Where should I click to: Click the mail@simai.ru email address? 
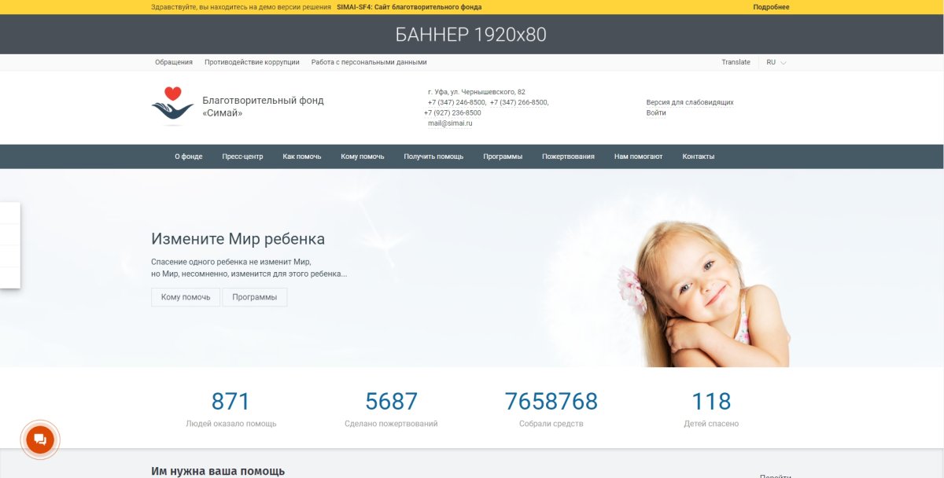tap(450, 123)
